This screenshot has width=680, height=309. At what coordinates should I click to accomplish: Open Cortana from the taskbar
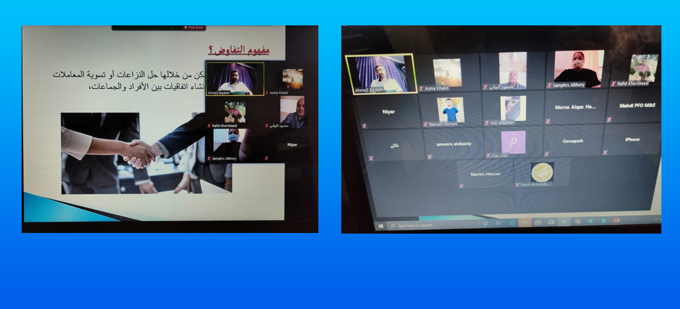point(485,222)
